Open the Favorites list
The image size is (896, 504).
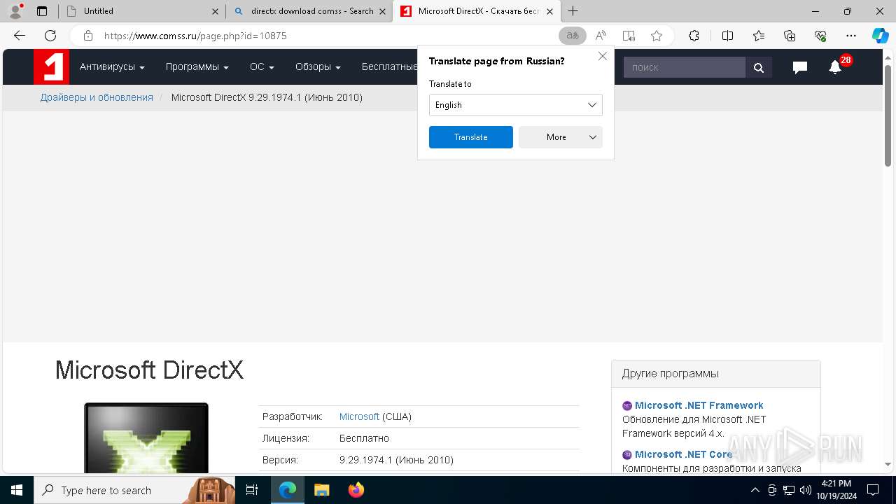click(x=759, y=36)
